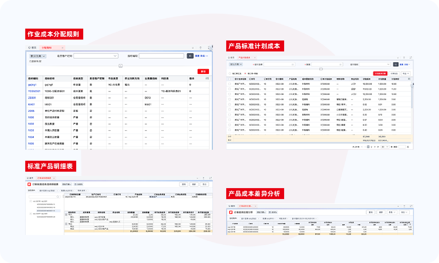Tick checkbox of first row in plan cost table
The height and width of the screenshot is (263, 439).
[x=230, y=84]
